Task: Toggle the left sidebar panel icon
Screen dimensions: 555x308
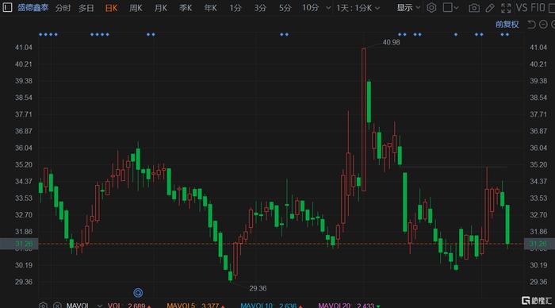Action: (7, 7)
